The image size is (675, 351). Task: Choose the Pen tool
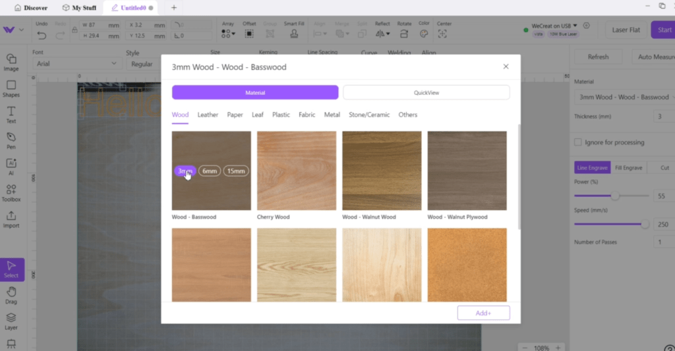(11, 140)
